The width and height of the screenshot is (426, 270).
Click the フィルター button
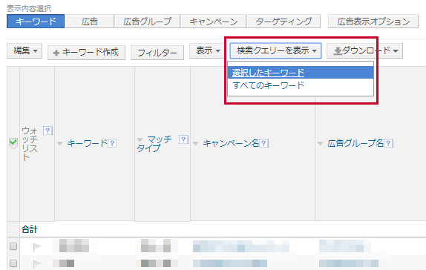point(157,53)
